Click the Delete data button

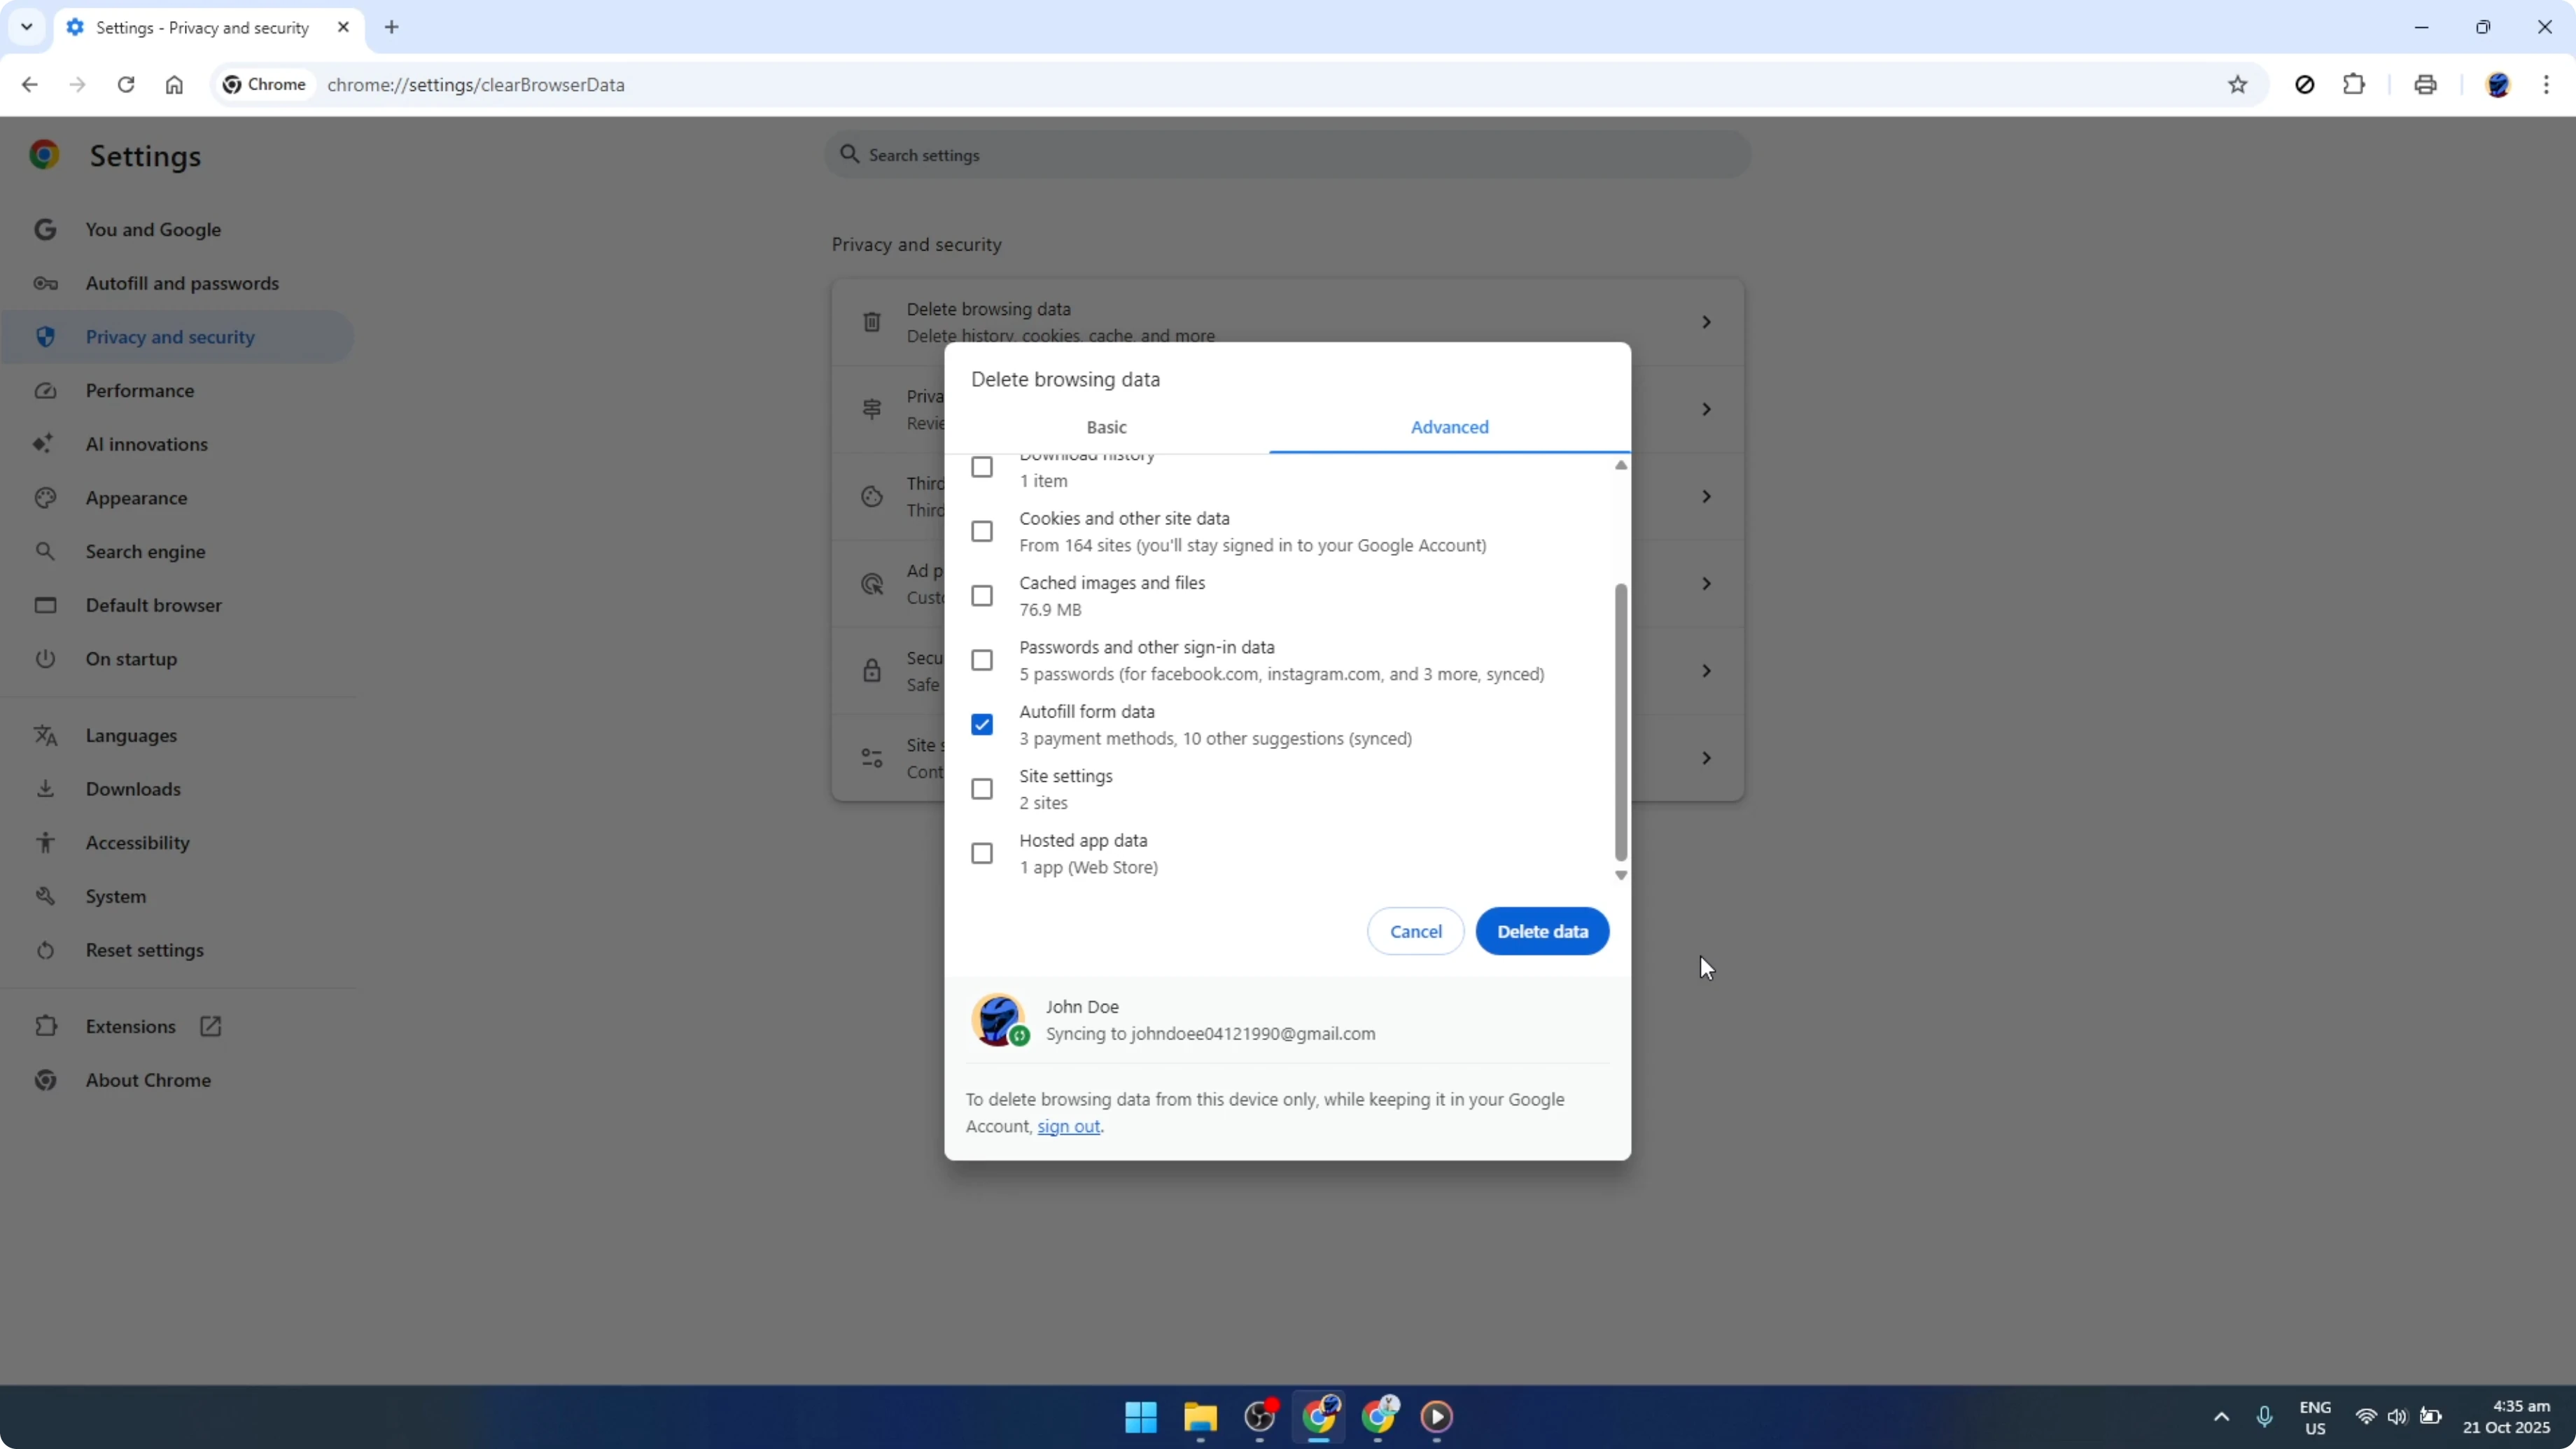pos(1542,932)
